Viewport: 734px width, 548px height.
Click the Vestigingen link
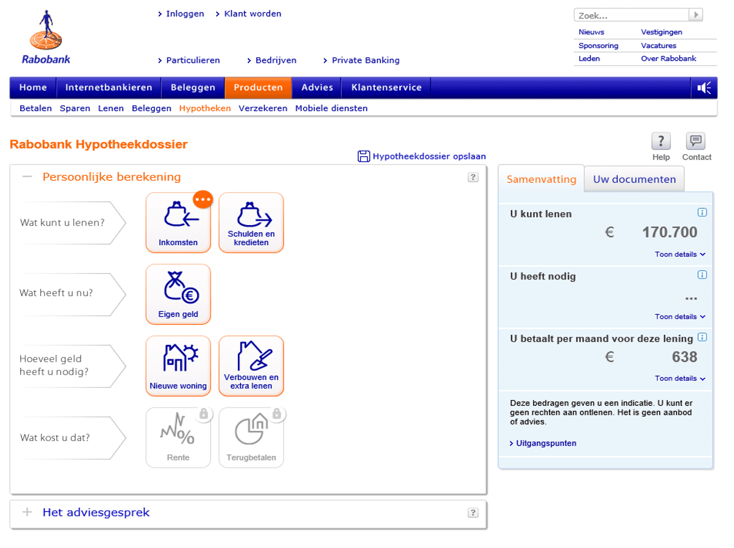click(661, 32)
